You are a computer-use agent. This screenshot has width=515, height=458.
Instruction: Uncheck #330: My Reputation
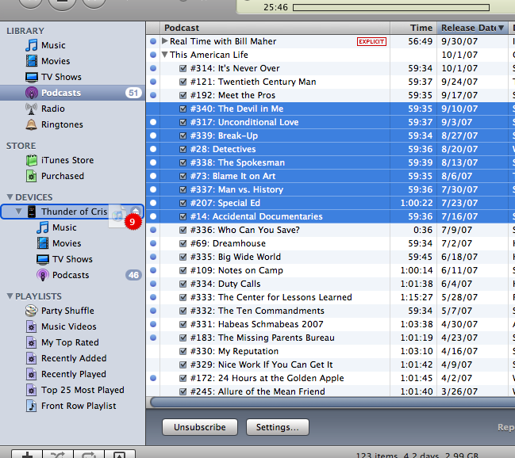(x=183, y=351)
